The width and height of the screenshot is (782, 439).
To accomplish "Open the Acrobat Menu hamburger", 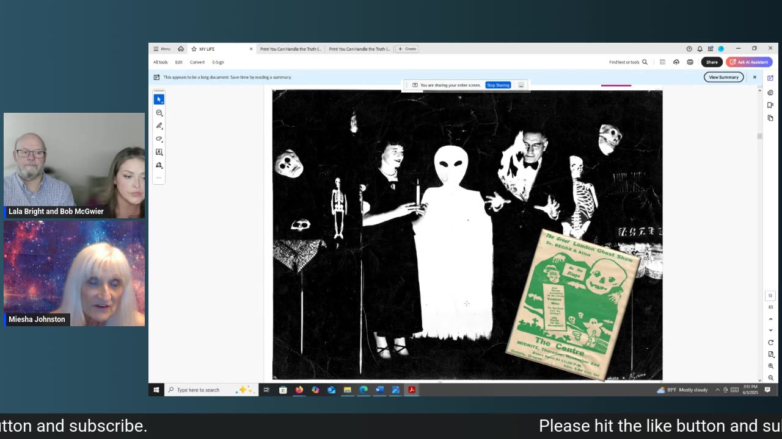I will click(161, 49).
